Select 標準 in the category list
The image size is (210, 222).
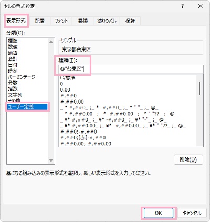[27, 41]
